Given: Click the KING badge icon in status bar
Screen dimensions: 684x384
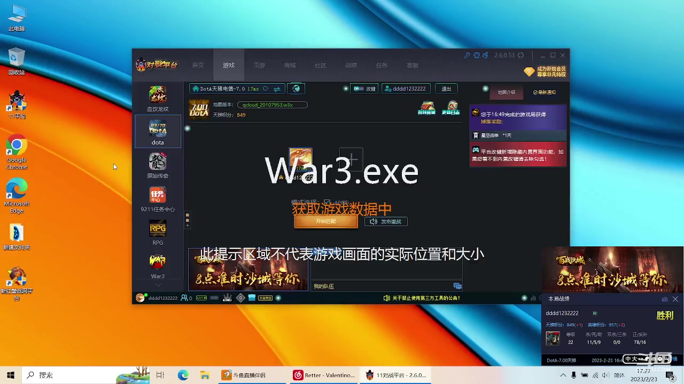Looking at the screenshot, I should pyautogui.click(x=228, y=298).
